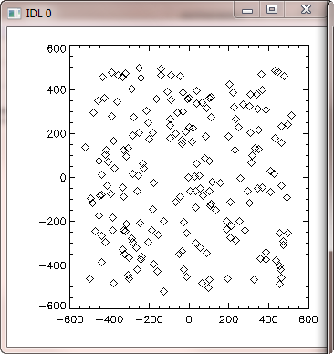Screen dimensions: 334x354
Task: Click the y-axis label '0'
Action: coord(63,178)
